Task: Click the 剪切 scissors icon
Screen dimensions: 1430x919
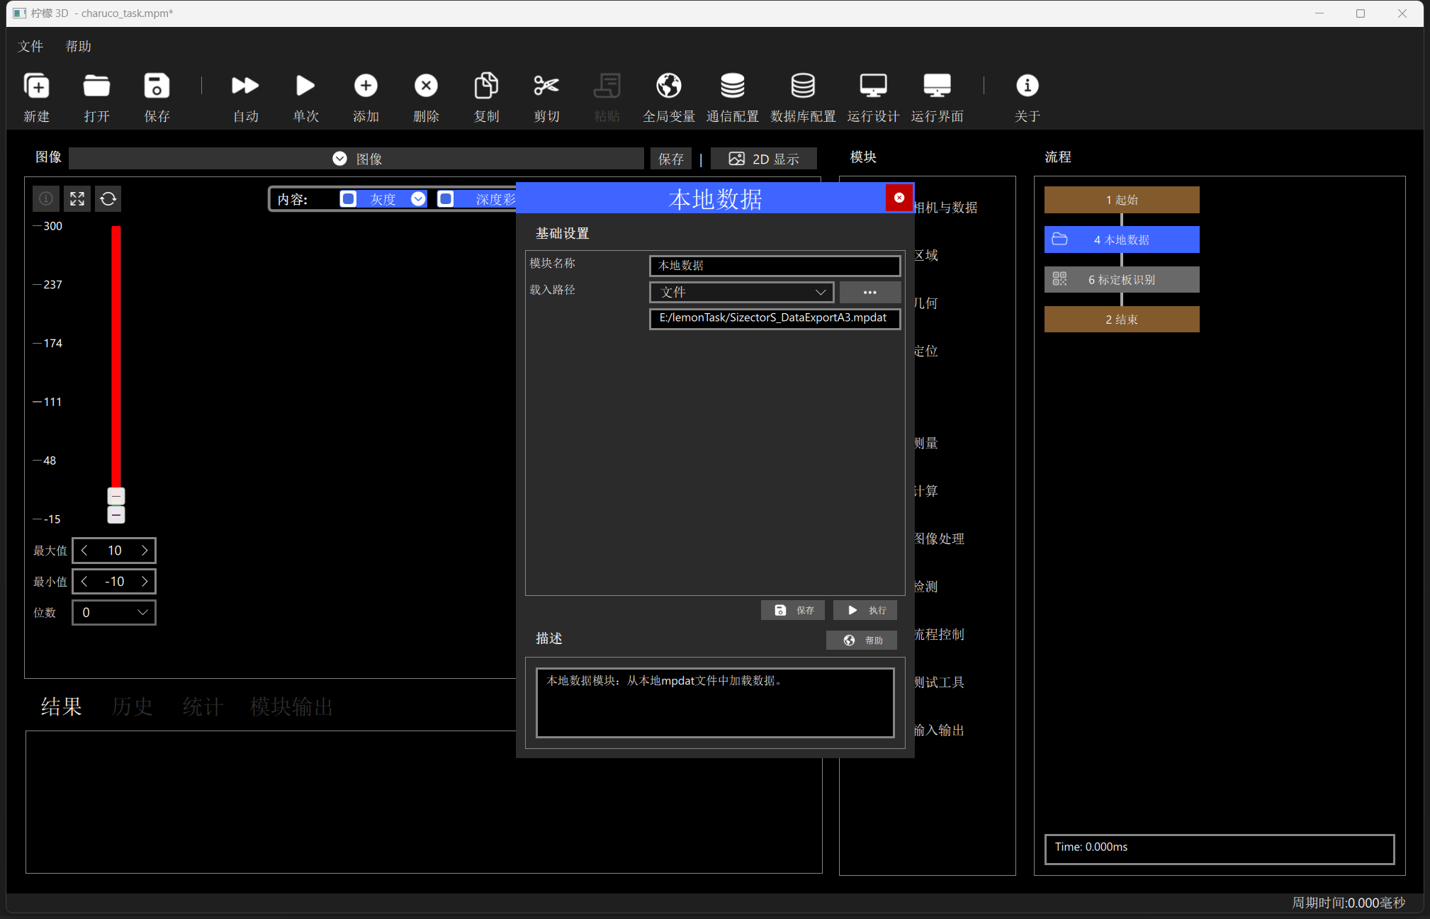Action: coord(546,86)
